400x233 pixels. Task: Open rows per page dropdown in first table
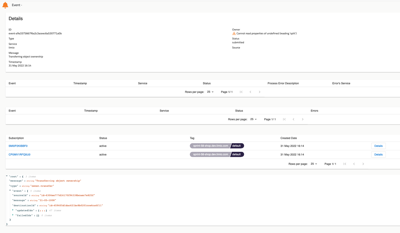click(x=210, y=92)
